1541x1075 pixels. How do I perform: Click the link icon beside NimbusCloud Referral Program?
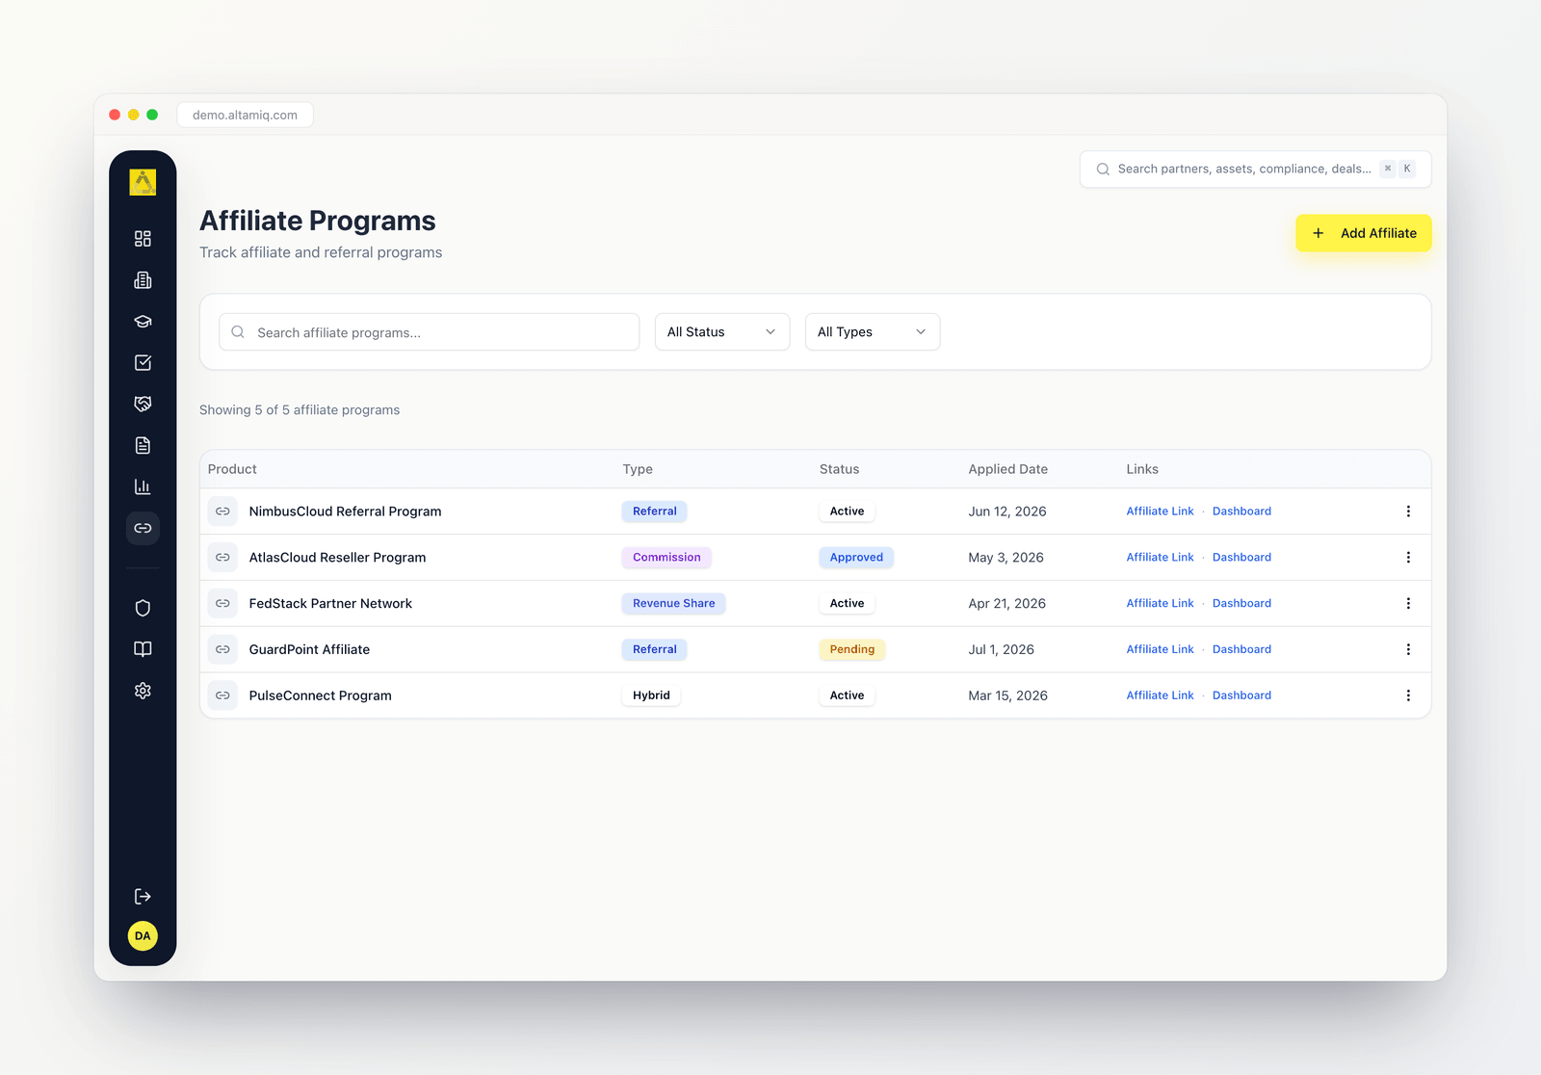222,511
